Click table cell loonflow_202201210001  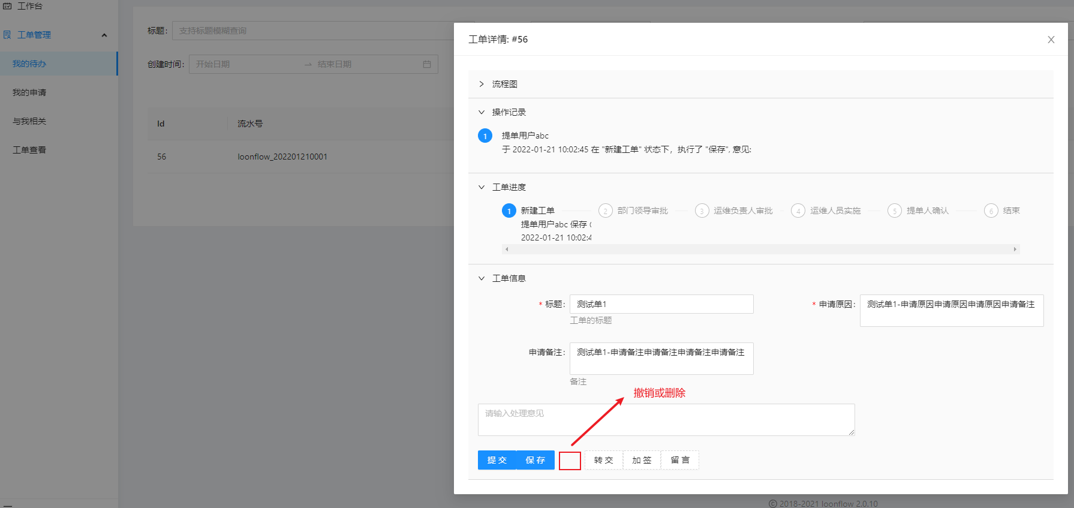click(282, 157)
